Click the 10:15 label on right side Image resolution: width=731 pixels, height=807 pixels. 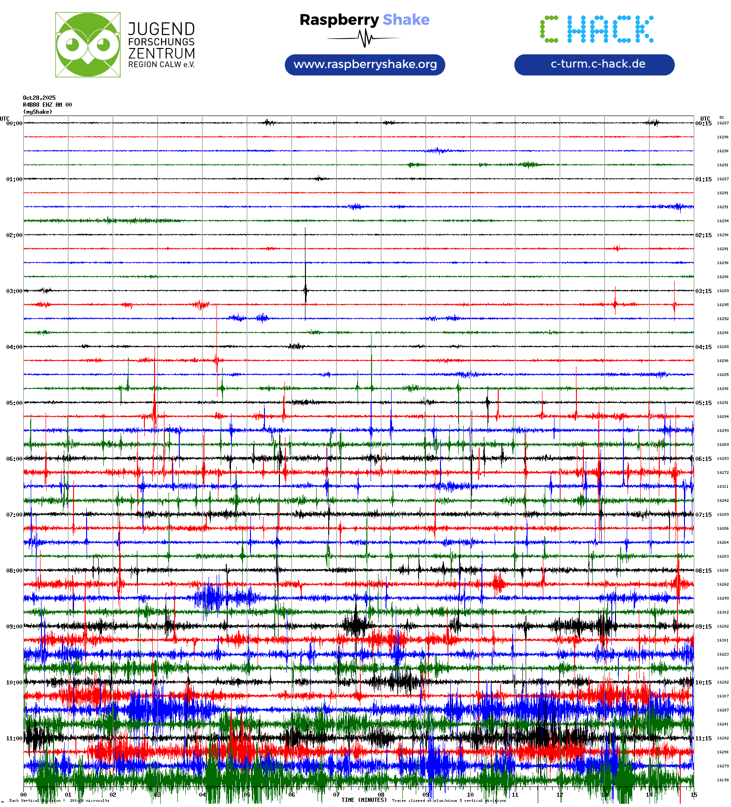703,683
